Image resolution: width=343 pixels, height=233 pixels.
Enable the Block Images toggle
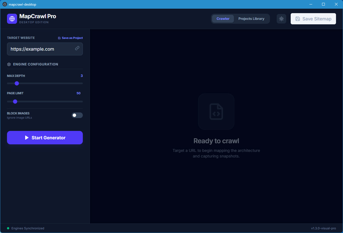point(77,115)
